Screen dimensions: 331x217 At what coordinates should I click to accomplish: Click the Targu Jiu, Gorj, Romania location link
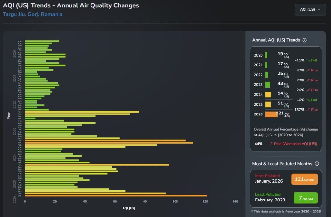point(33,14)
